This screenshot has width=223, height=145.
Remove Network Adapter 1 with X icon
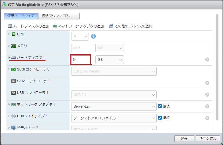pos(207,106)
